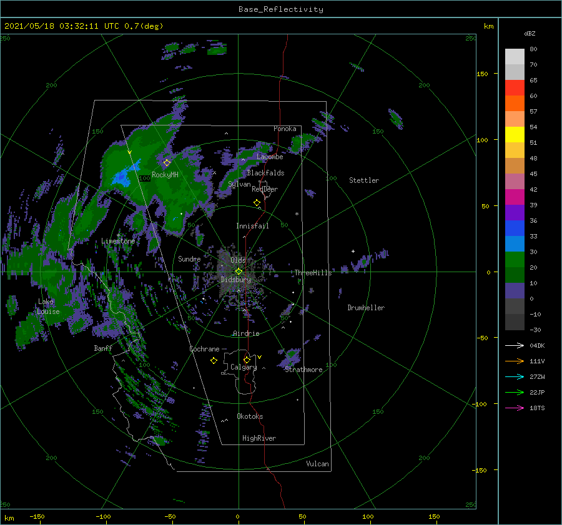The height and width of the screenshot is (525, 562).
Task: Click the ThreeHills label
Action: click(313, 273)
